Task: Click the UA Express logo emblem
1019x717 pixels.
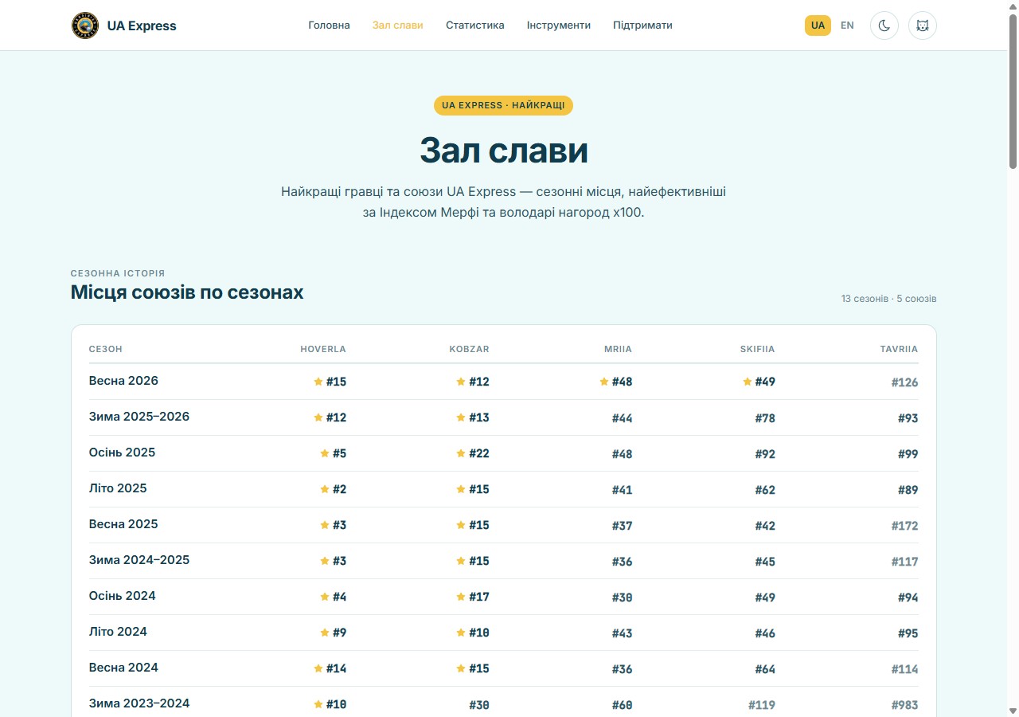Action: [84, 25]
